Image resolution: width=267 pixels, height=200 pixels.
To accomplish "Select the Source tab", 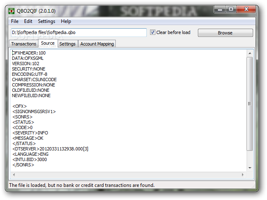I will click(x=48, y=43).
